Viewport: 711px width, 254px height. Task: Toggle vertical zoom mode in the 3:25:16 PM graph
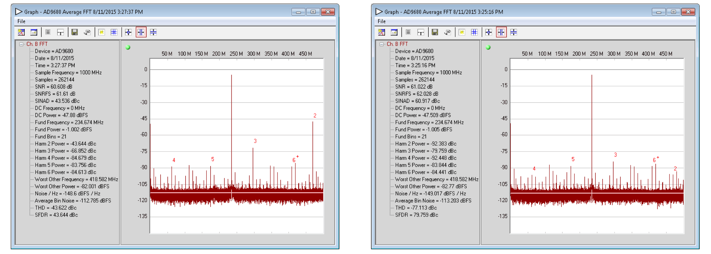tap(513, 32)
